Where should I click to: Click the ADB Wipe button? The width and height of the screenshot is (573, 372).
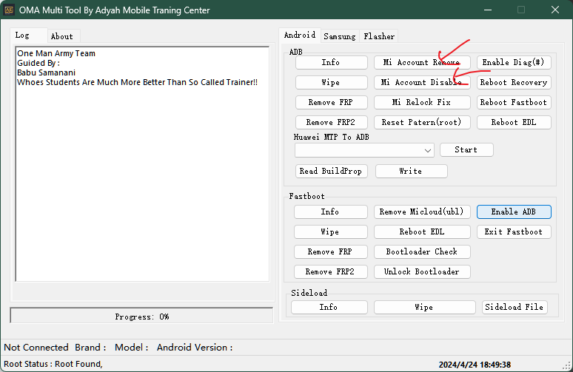pos(332,83)
